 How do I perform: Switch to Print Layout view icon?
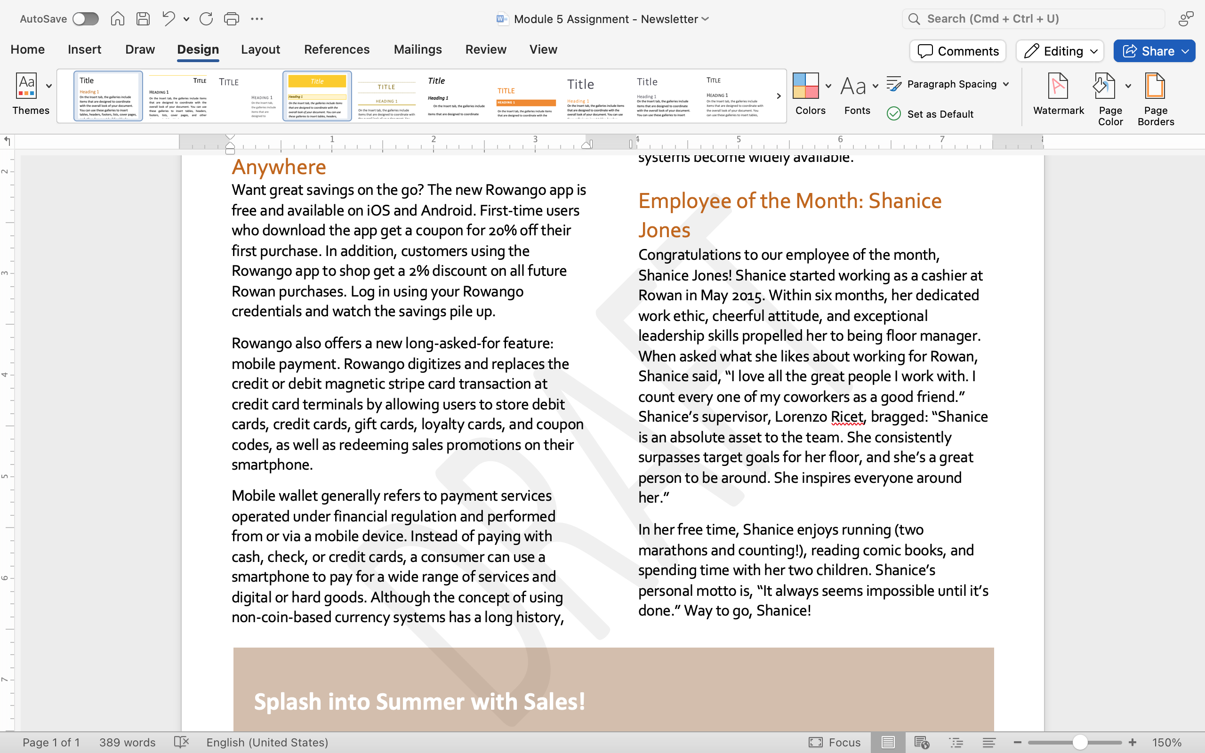[x=888, y=743]
